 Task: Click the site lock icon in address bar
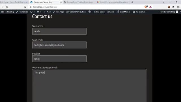tap(31, 7)
